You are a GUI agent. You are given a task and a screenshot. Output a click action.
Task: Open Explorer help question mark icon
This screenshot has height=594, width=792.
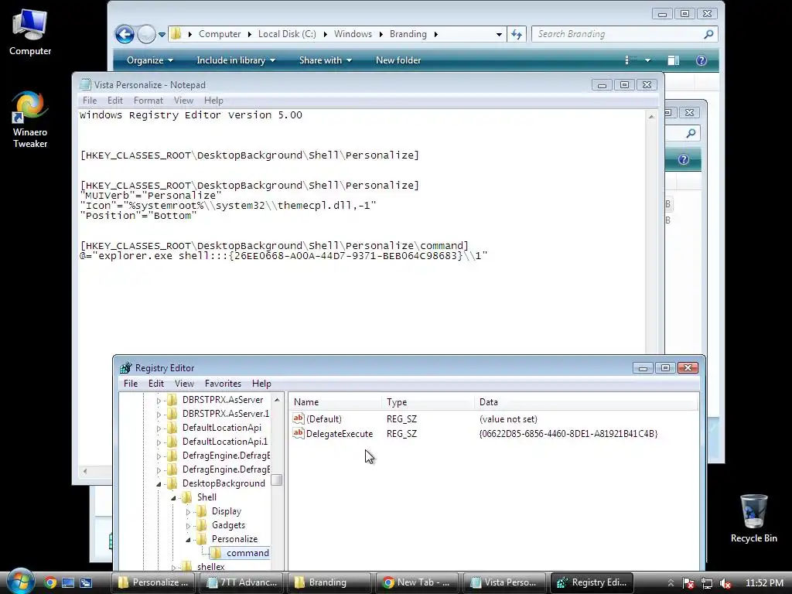coord(701,60)
